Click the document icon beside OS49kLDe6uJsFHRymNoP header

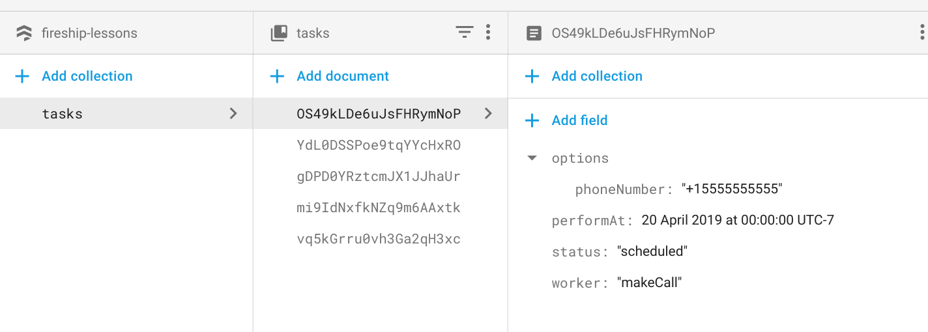tap(534, 33)
